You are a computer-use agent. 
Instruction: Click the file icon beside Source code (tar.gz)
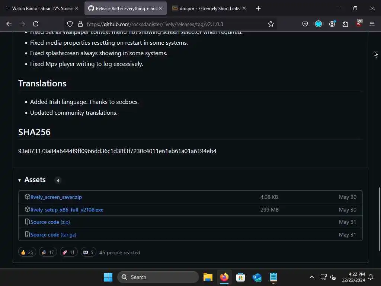click(x=27, y=235)
